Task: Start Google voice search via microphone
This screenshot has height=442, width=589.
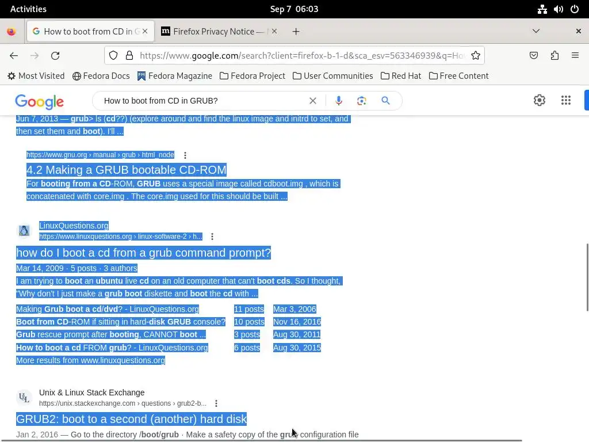Action: click(338, 101)
